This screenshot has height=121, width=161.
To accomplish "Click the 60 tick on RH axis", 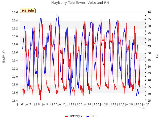I will click(149, 53).
